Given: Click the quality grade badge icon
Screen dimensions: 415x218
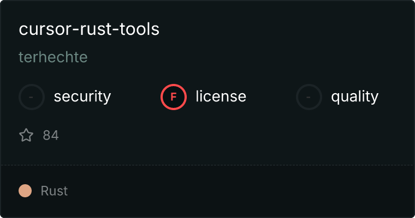Looking at the screenshot, I should click(309, 97).
